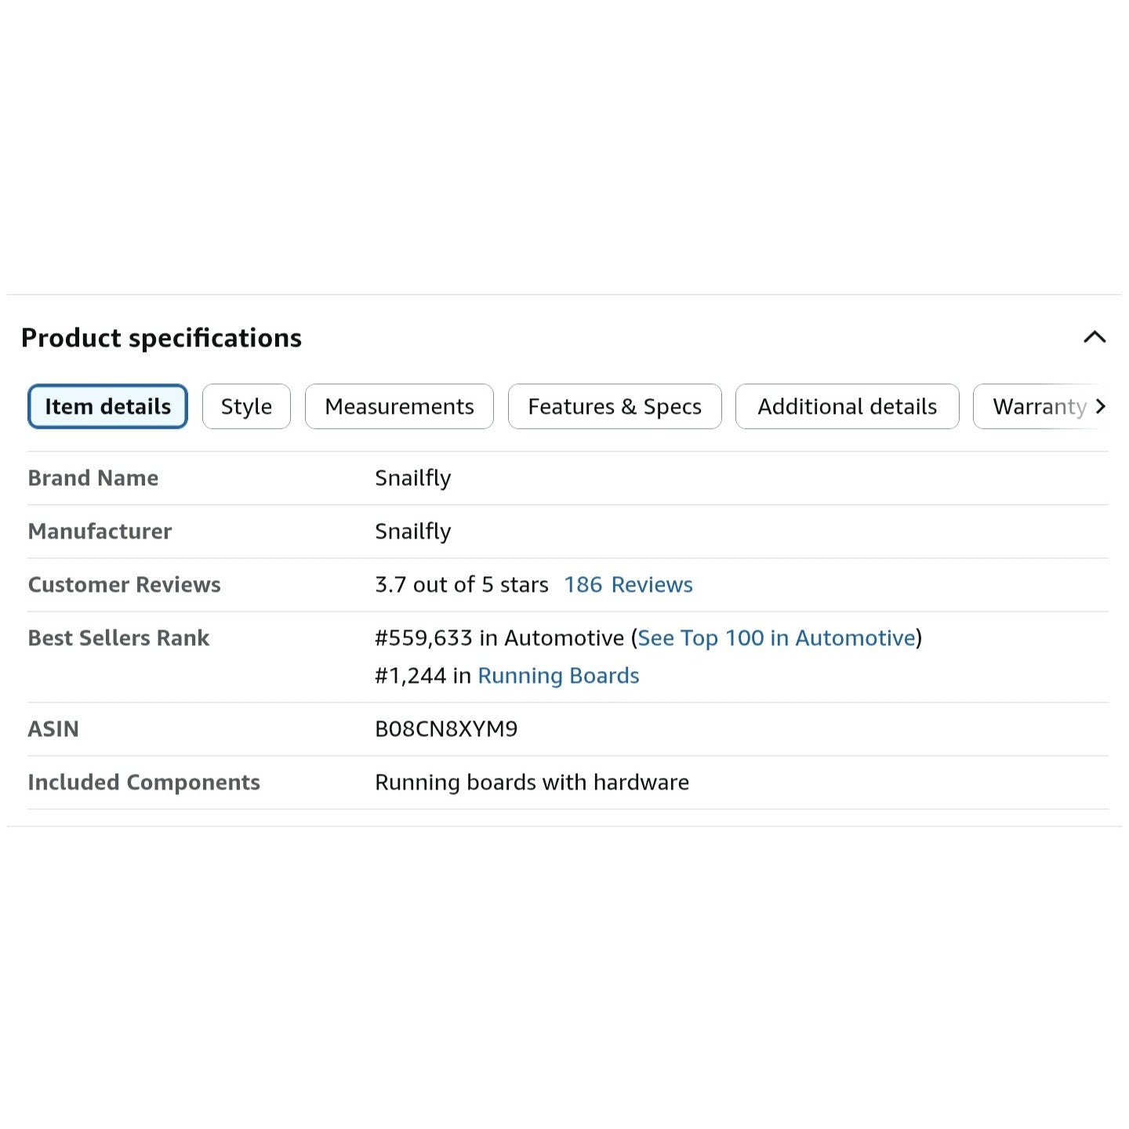The width and height of the screenshot is (1129, 1129).
Task: Open the Features & Specs tab
Action: 615,406
